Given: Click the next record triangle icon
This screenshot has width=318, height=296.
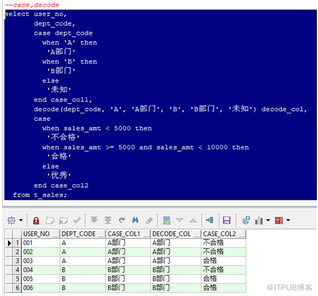Looking at the screenshot, I should click(179, 220).
